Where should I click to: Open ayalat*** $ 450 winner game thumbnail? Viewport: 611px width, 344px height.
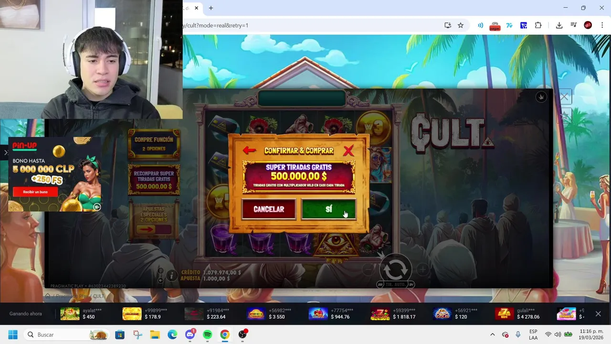click(x=70, y=314)
